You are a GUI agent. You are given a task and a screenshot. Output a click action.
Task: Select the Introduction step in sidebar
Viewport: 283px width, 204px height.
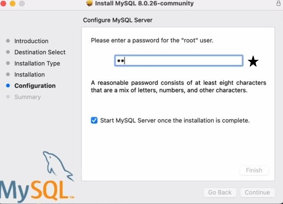[31, 41]
